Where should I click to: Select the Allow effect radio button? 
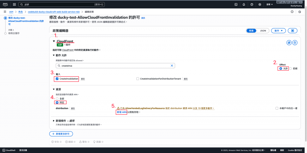pyautogui.click(x=281, y=69)
